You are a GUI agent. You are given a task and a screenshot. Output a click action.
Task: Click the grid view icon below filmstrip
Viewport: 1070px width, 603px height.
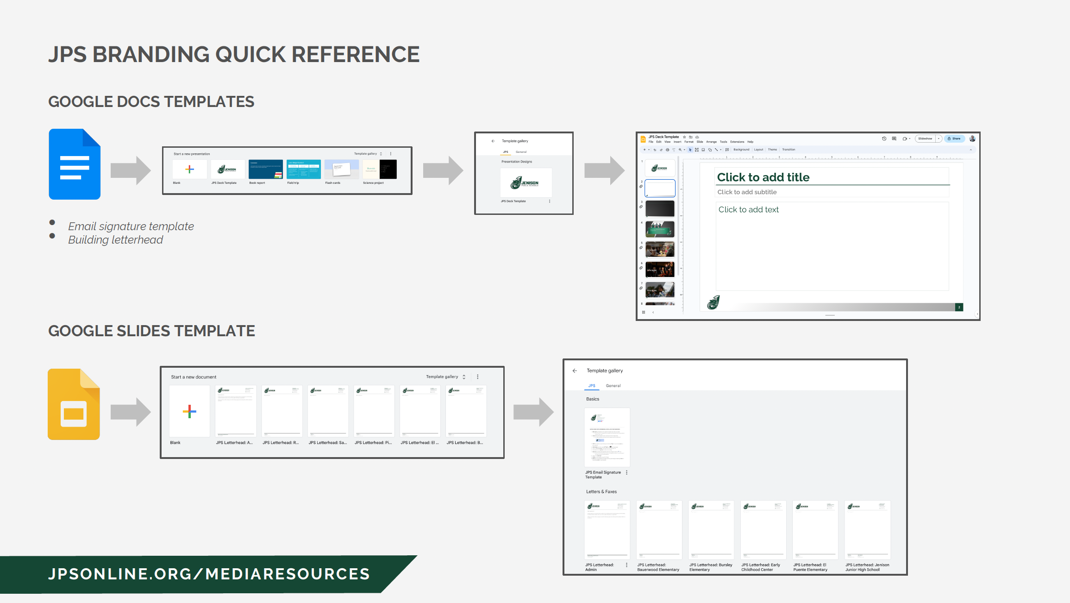click(x=644, y=312)
